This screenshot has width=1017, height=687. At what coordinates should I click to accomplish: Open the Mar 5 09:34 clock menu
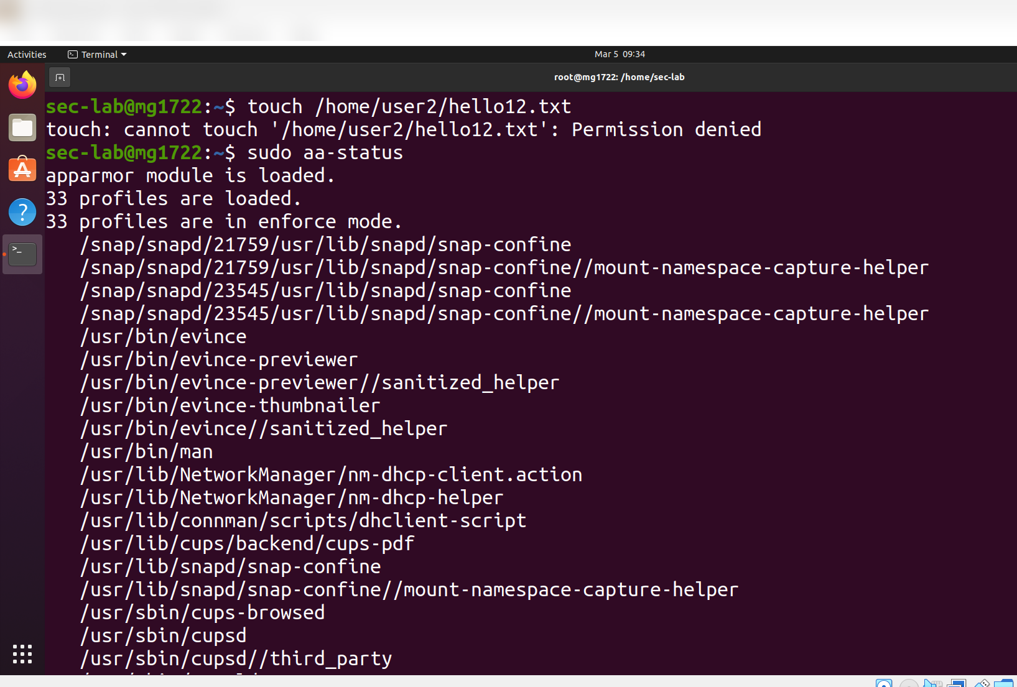click(620, 54)
